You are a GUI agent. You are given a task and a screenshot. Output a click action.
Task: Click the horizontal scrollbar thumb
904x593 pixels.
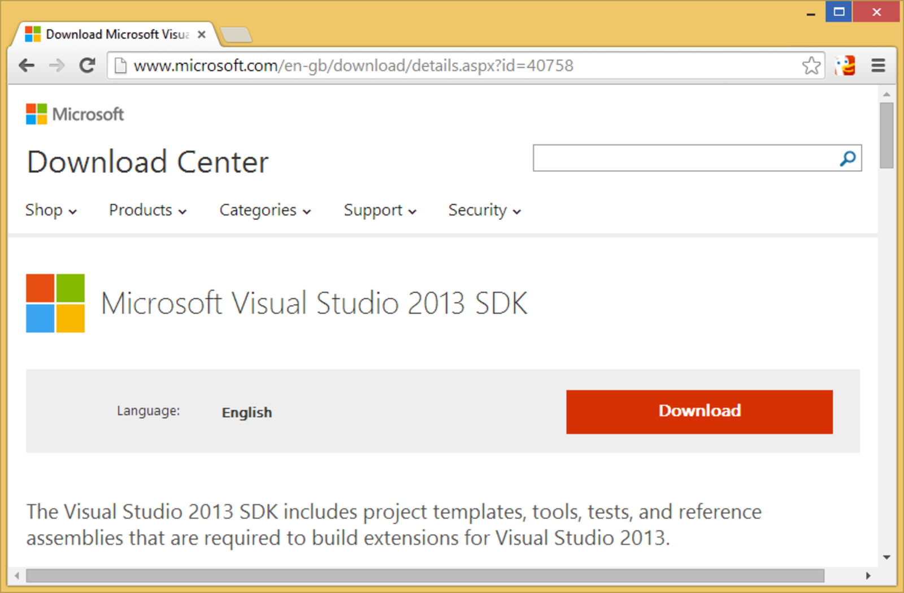pyautogui.click(x=425, y=575)
